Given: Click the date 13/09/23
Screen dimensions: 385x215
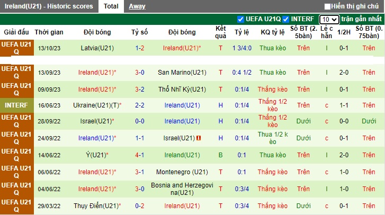Looking at the screenshot, I should point(49,73).
